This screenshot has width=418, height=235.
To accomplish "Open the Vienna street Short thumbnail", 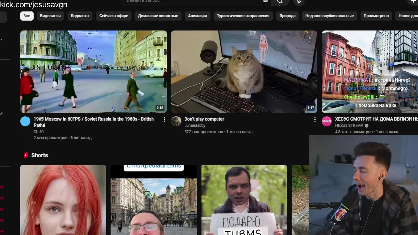I will pos(153,200).
